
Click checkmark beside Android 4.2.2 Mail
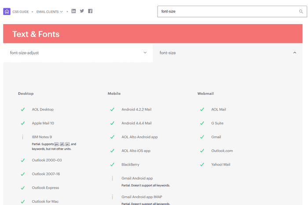112,109
